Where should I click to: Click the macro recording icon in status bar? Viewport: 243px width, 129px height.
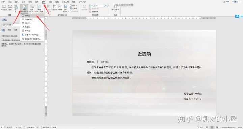click(x=37, y=127)
